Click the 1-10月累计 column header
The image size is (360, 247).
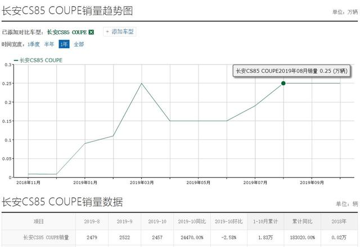click(x=265, y=221)
